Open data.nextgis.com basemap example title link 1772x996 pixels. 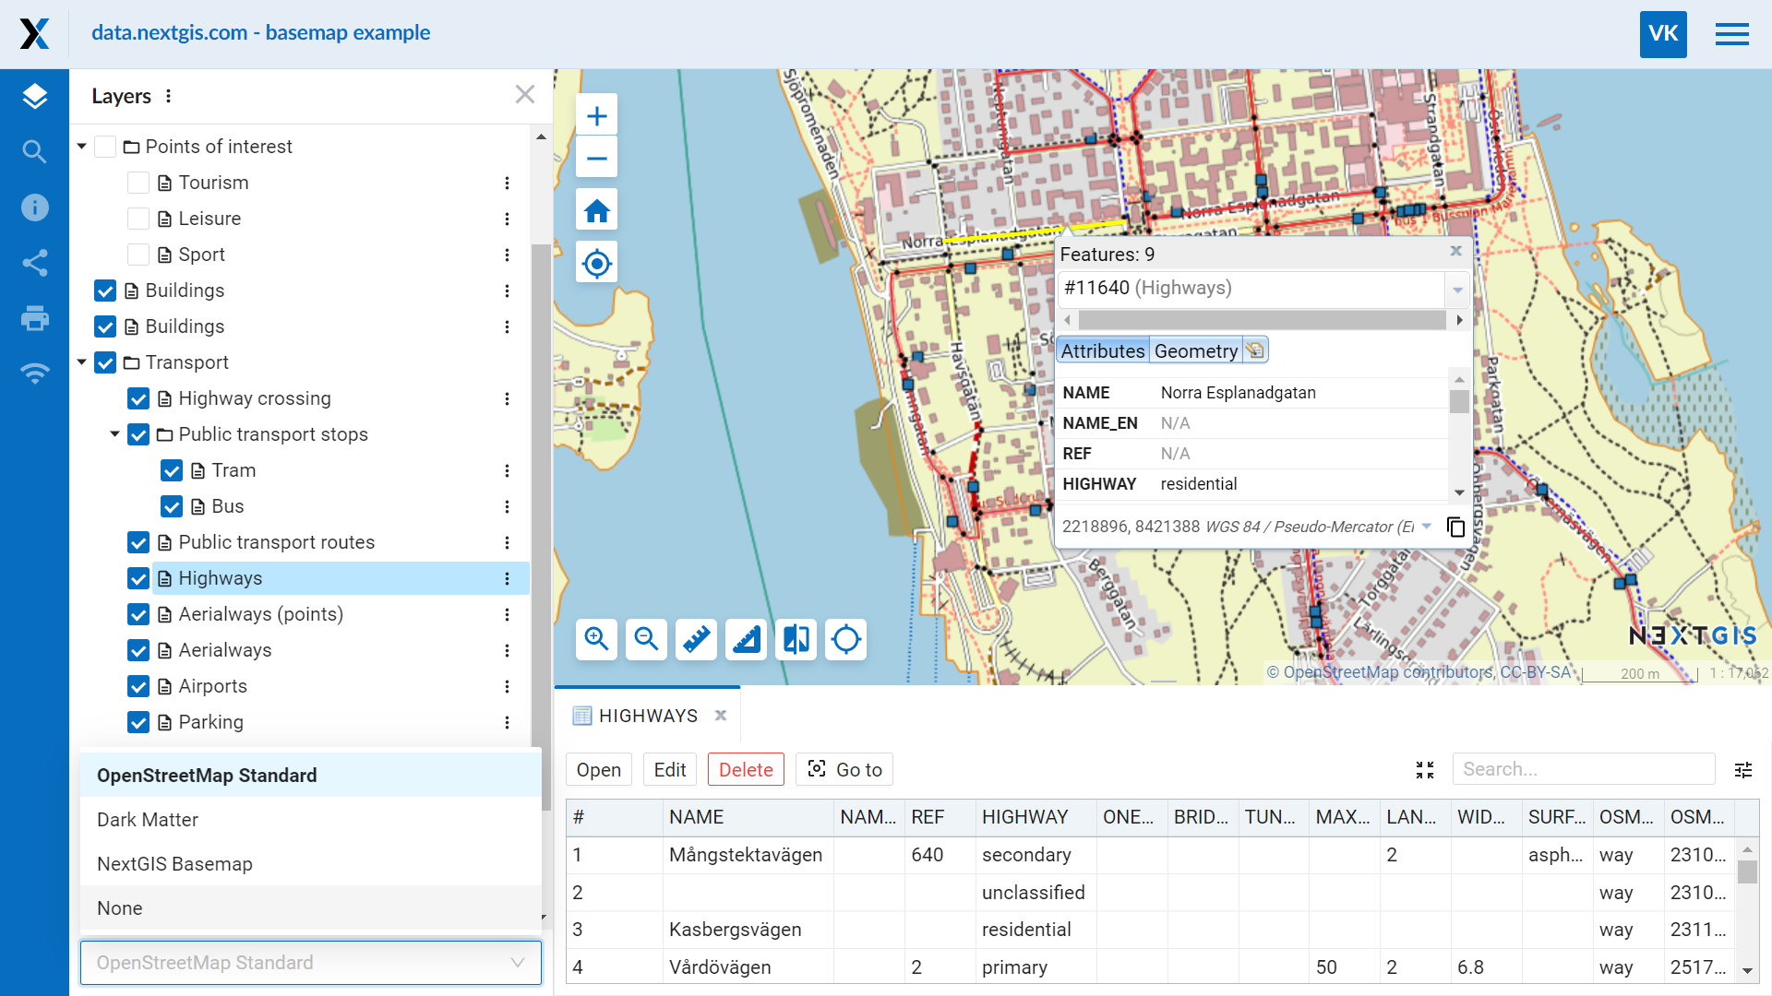click(x=260, y=33)
